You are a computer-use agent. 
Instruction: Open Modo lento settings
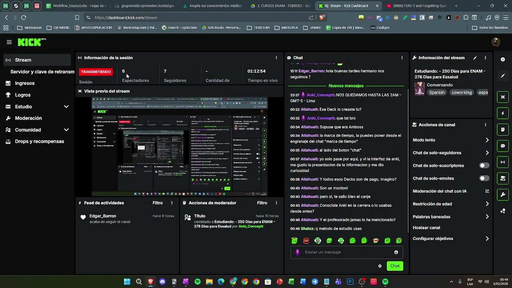pos(451,140)
